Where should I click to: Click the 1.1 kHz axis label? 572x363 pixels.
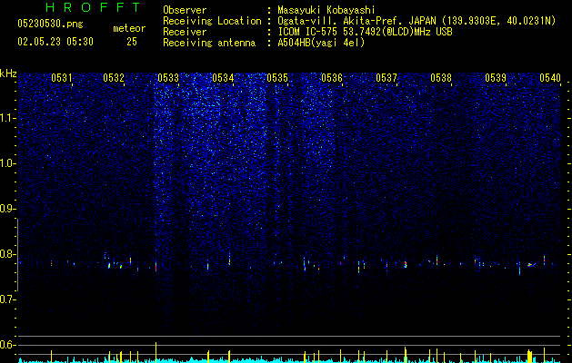point(8,118)
